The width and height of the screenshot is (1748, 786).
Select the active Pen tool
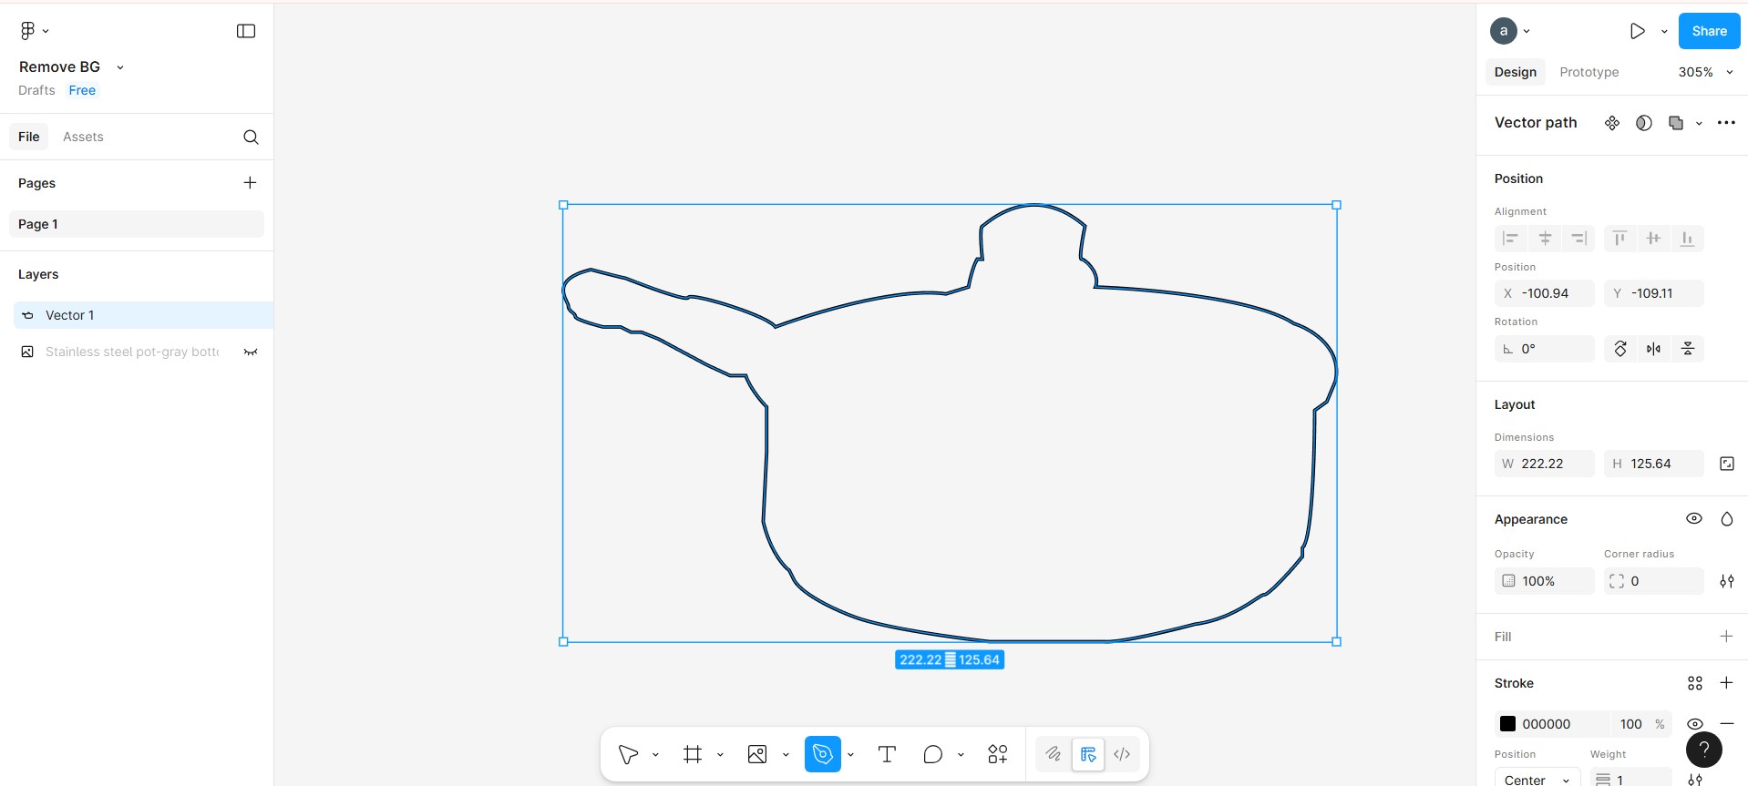[822, 754]
